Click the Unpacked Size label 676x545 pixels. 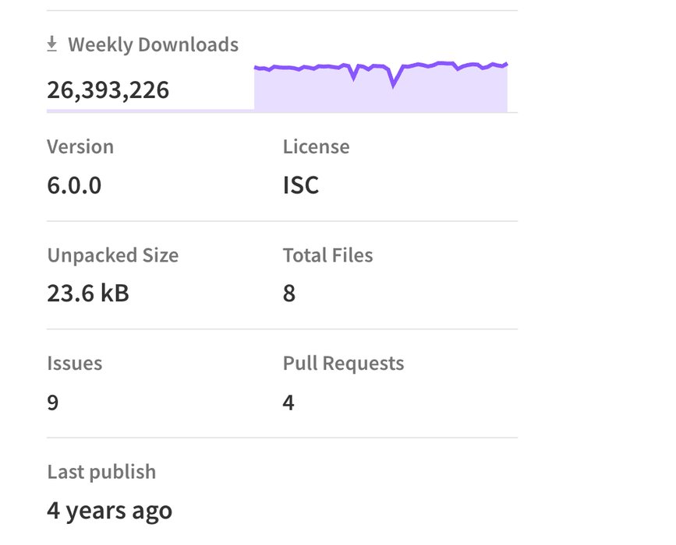coord(112,255)
